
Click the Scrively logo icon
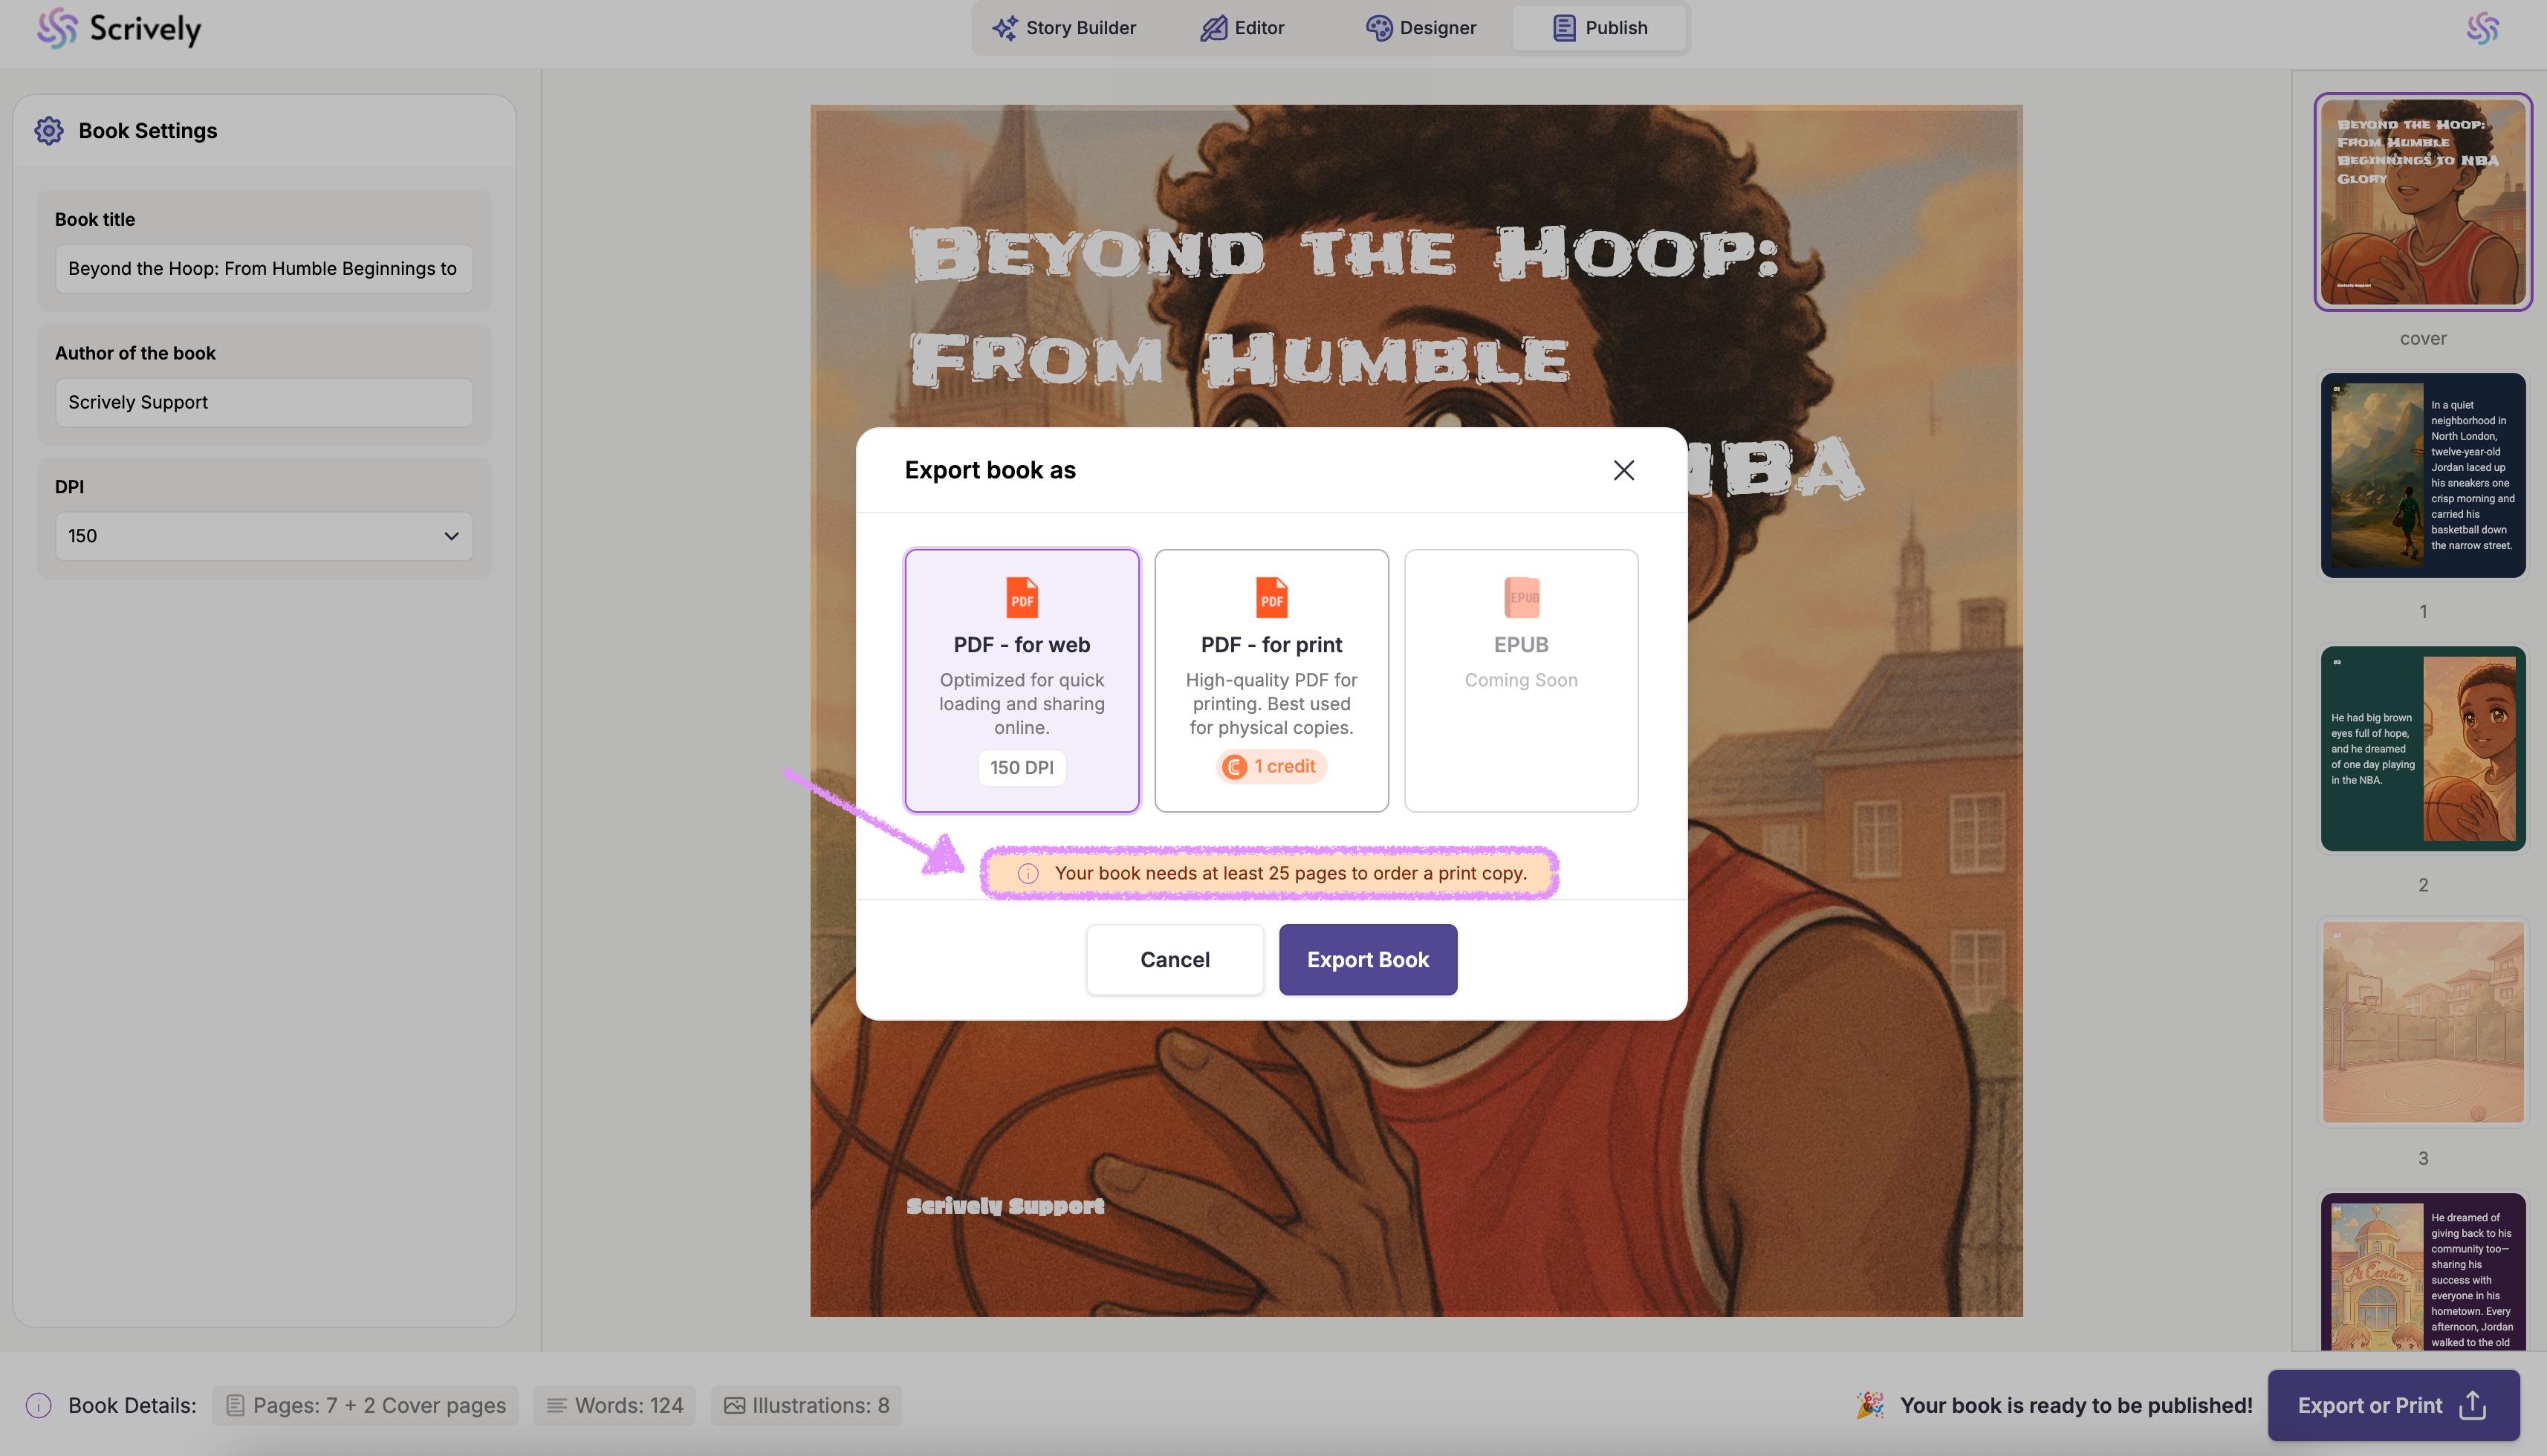tap(57, 28)
